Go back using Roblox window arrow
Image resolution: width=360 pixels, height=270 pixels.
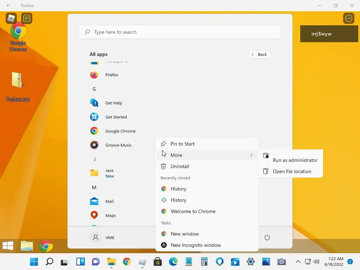point(8,5)
